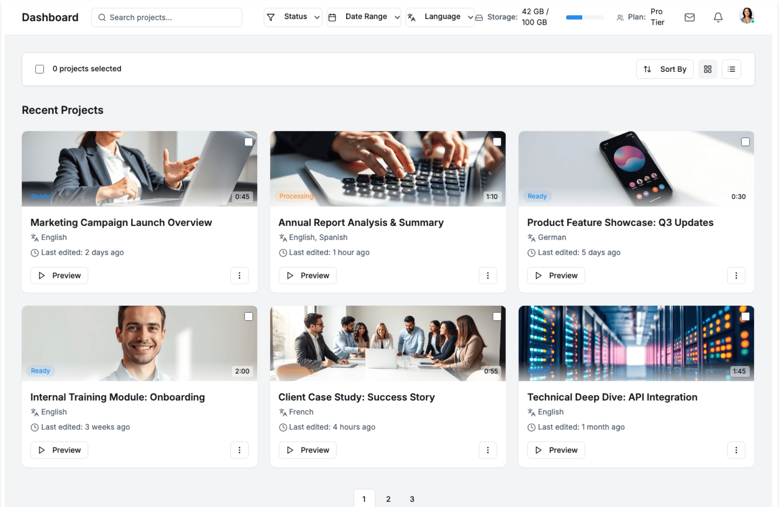Screen dimensions: 780x507
Task: Go to page 3 of projects
Action: (412, 499)
